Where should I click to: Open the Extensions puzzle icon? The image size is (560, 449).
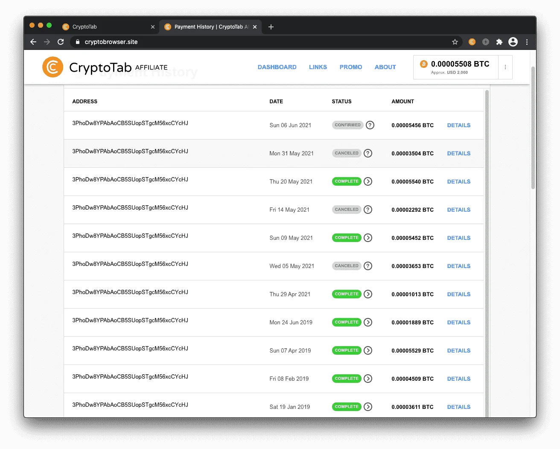click(x=499, y=42)
